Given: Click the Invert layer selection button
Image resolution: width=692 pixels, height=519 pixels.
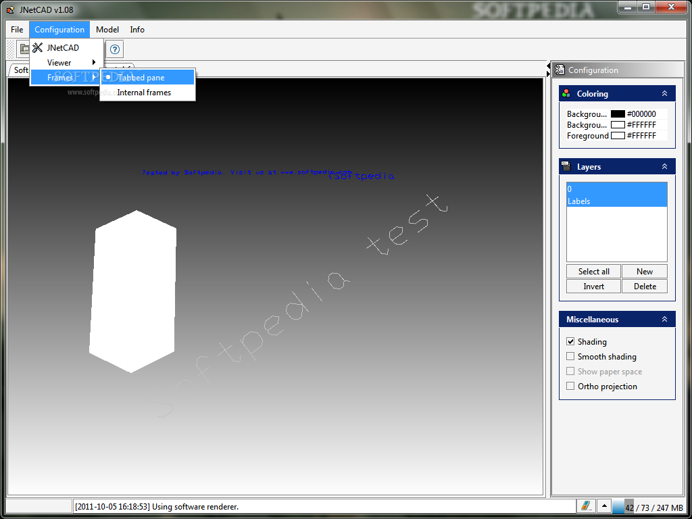Looking at the screenshot, I should (x=593, y=287).
